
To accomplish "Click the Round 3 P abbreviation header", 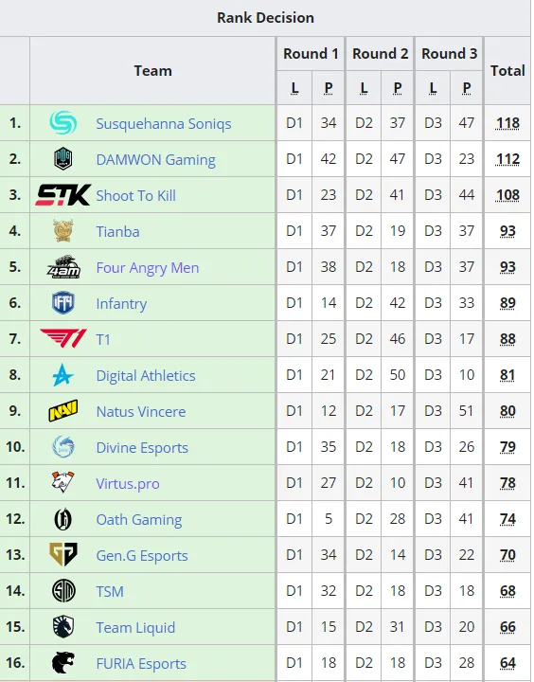I will pos(467,88).
